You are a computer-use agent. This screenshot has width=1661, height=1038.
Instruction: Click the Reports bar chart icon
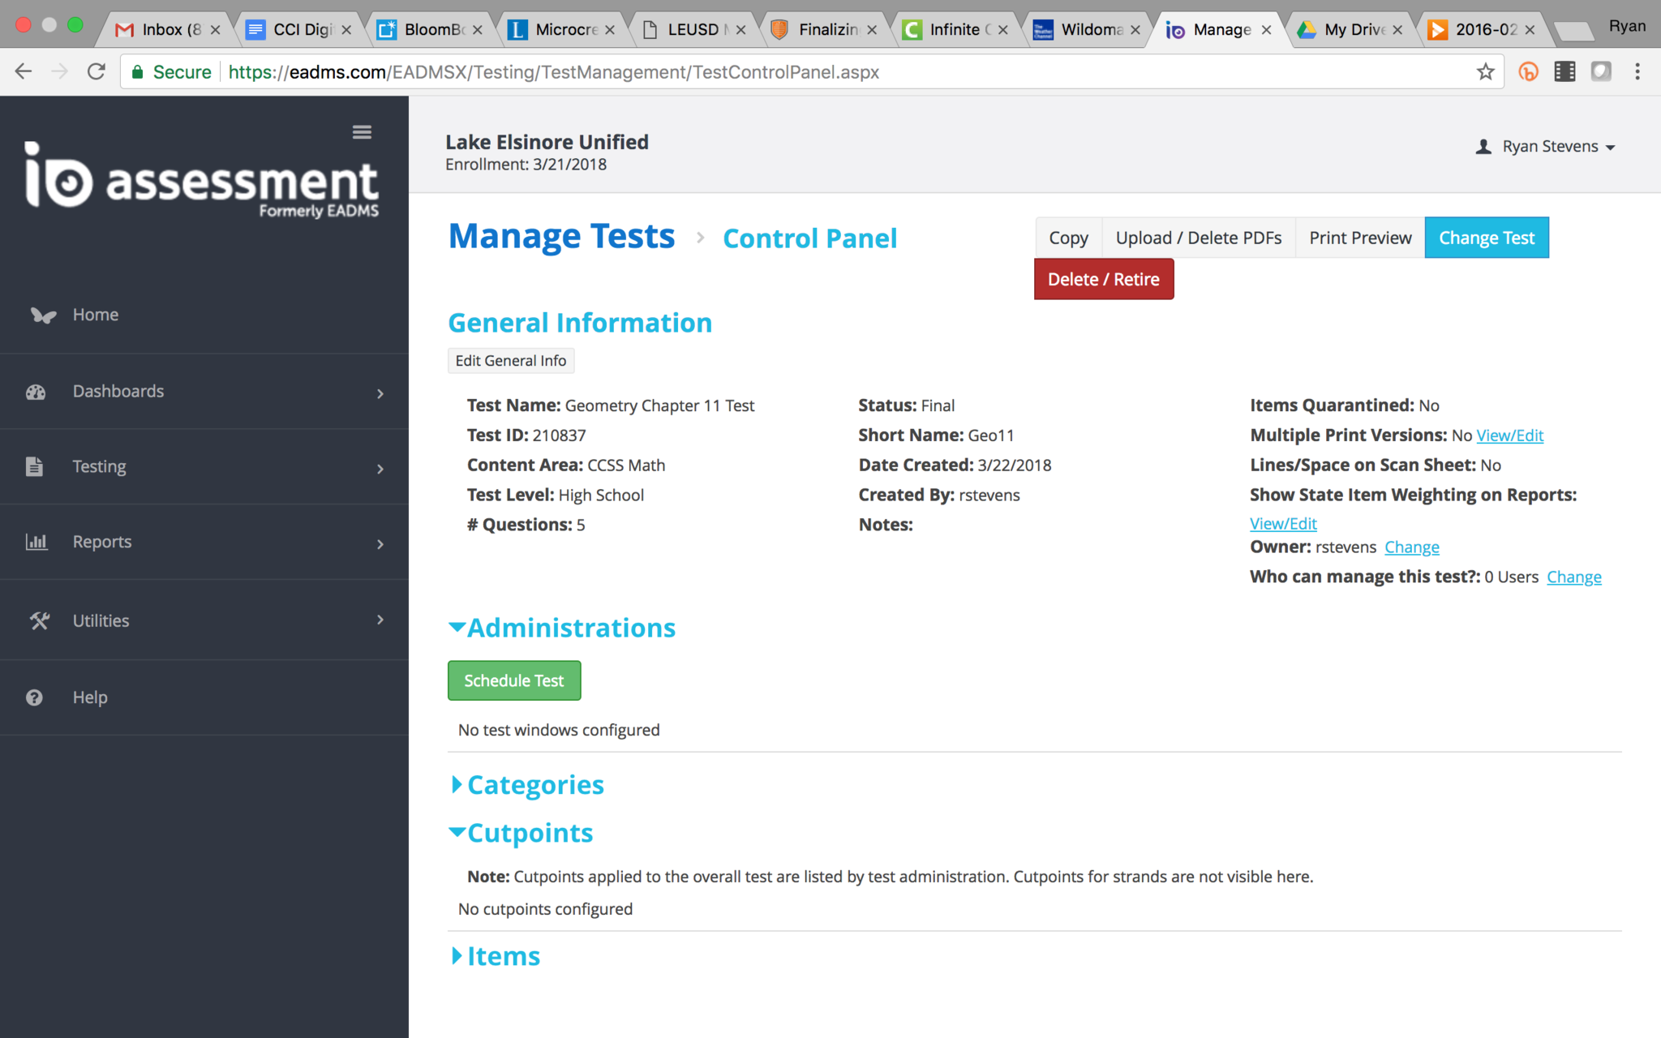pyautogui.click(x=36, y=542)
